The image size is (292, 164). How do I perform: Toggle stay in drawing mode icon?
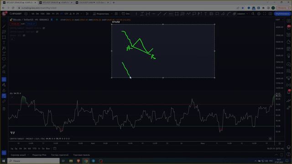coord(4,85)
